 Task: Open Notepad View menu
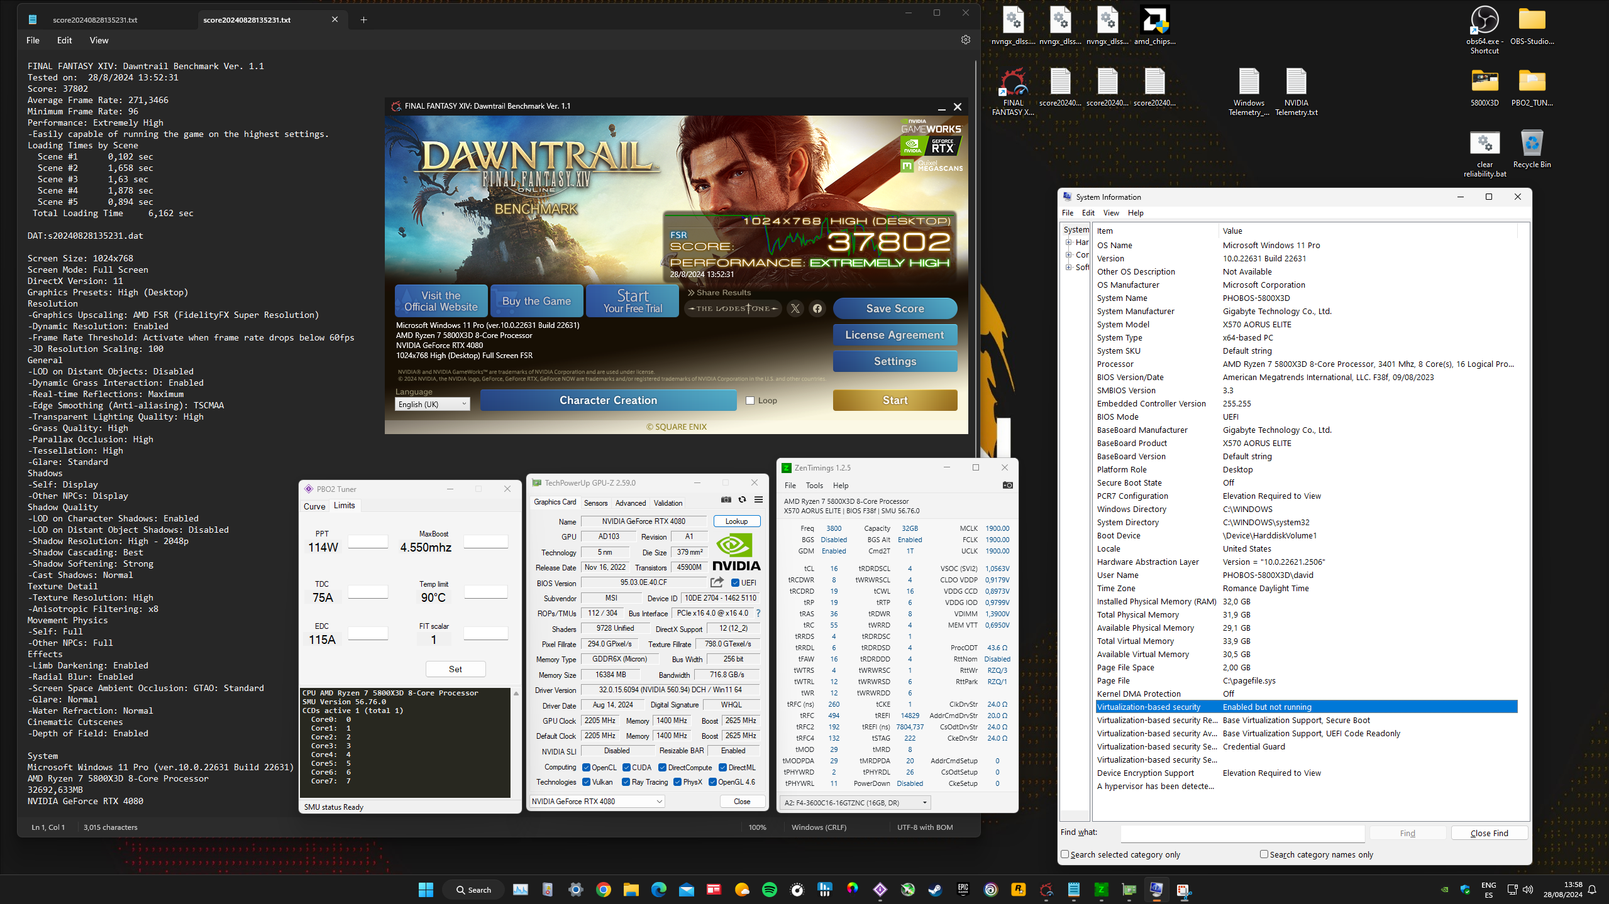(x=99, y=40)
